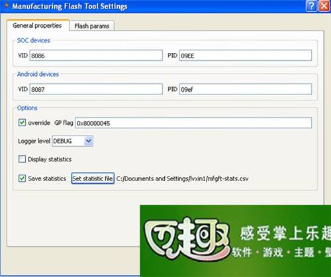Click the GP flag input field
Screen dimensions: 331x277
coord(193,123)
